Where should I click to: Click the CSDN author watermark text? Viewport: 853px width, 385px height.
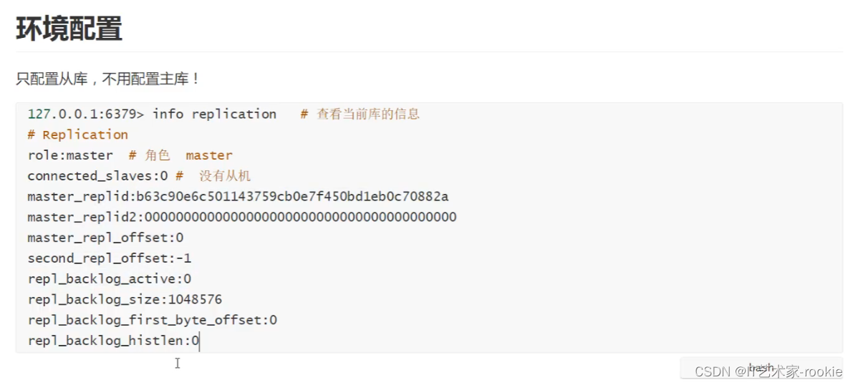click(x=768, y=372)
